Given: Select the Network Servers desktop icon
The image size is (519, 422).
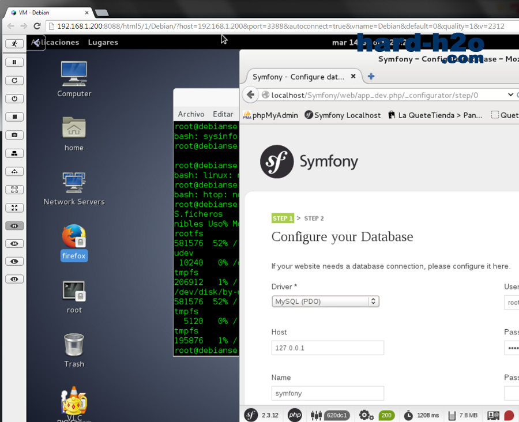Looking at the screenshot, I should coord(74,189).
